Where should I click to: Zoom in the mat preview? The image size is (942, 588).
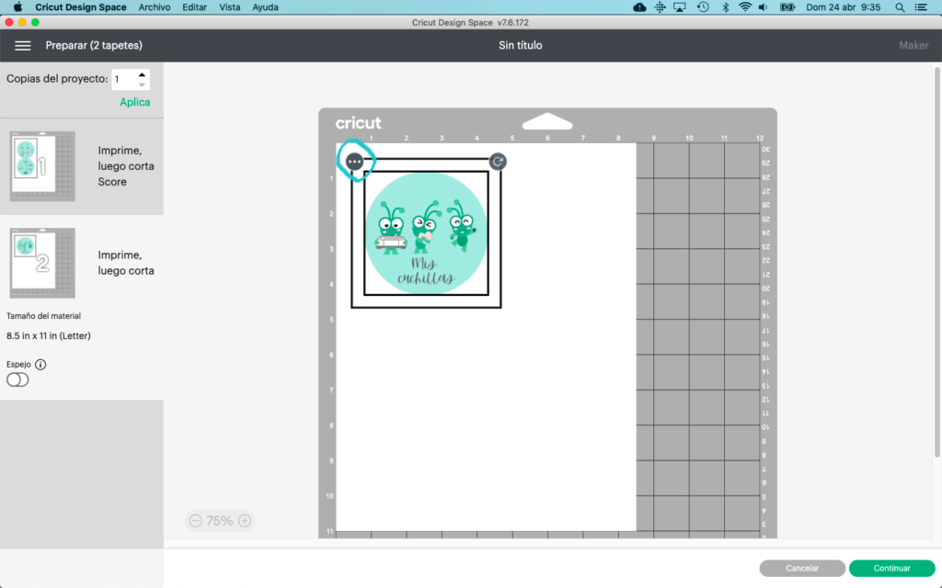coord(245,521)
